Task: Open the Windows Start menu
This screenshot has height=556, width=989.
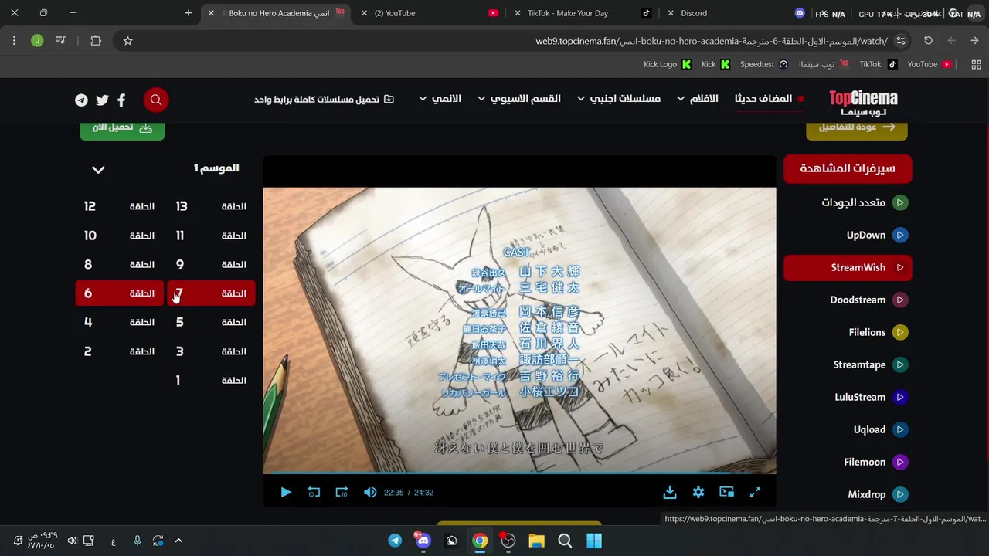Action: (x=593, y=541)
